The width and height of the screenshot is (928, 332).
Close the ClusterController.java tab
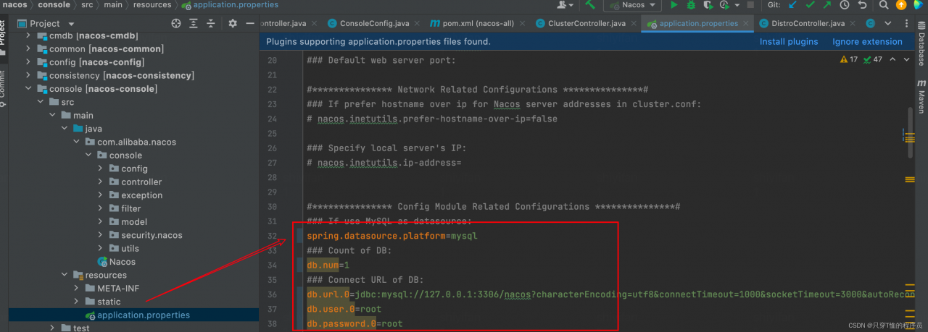634,24
